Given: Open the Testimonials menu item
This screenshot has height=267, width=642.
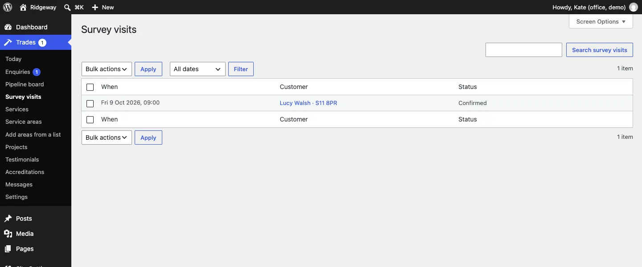Looking at the screenshot, I should [x=22, y=159].
